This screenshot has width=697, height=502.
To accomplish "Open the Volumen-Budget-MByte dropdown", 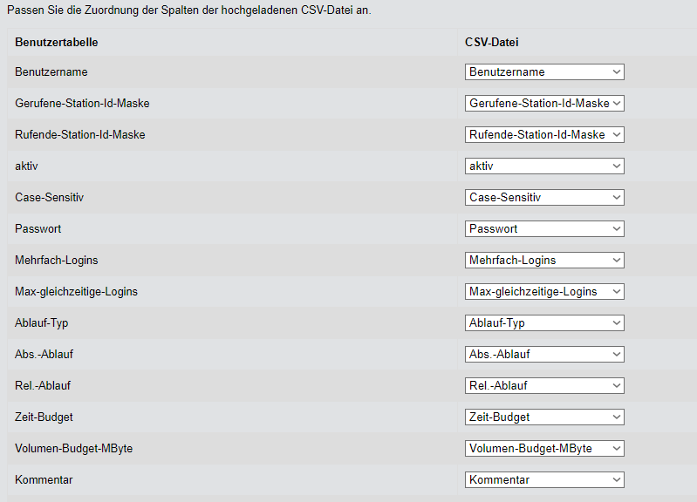I will [544, 449].
